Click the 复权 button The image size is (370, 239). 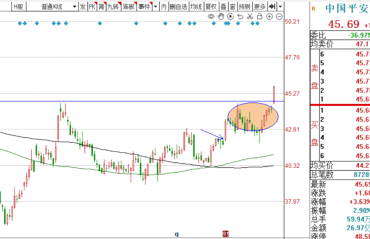click(x=211, y=6)
